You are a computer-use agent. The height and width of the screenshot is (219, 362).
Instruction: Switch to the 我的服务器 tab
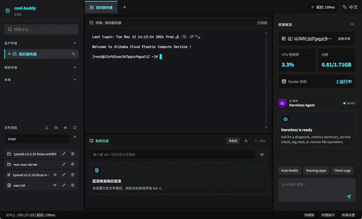[101, 8]
